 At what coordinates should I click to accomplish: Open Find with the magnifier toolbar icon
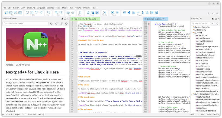[x=49, y=13]
